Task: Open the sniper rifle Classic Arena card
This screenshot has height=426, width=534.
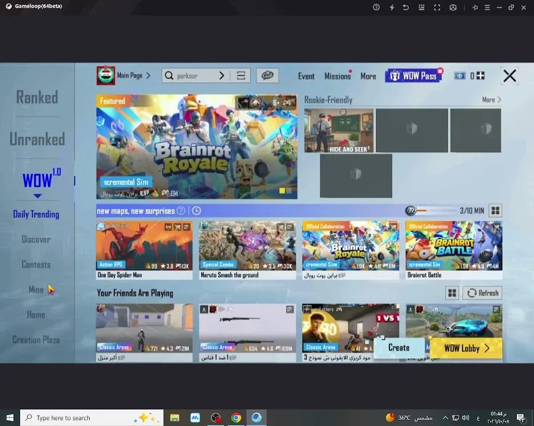Action: click(248, 333)
